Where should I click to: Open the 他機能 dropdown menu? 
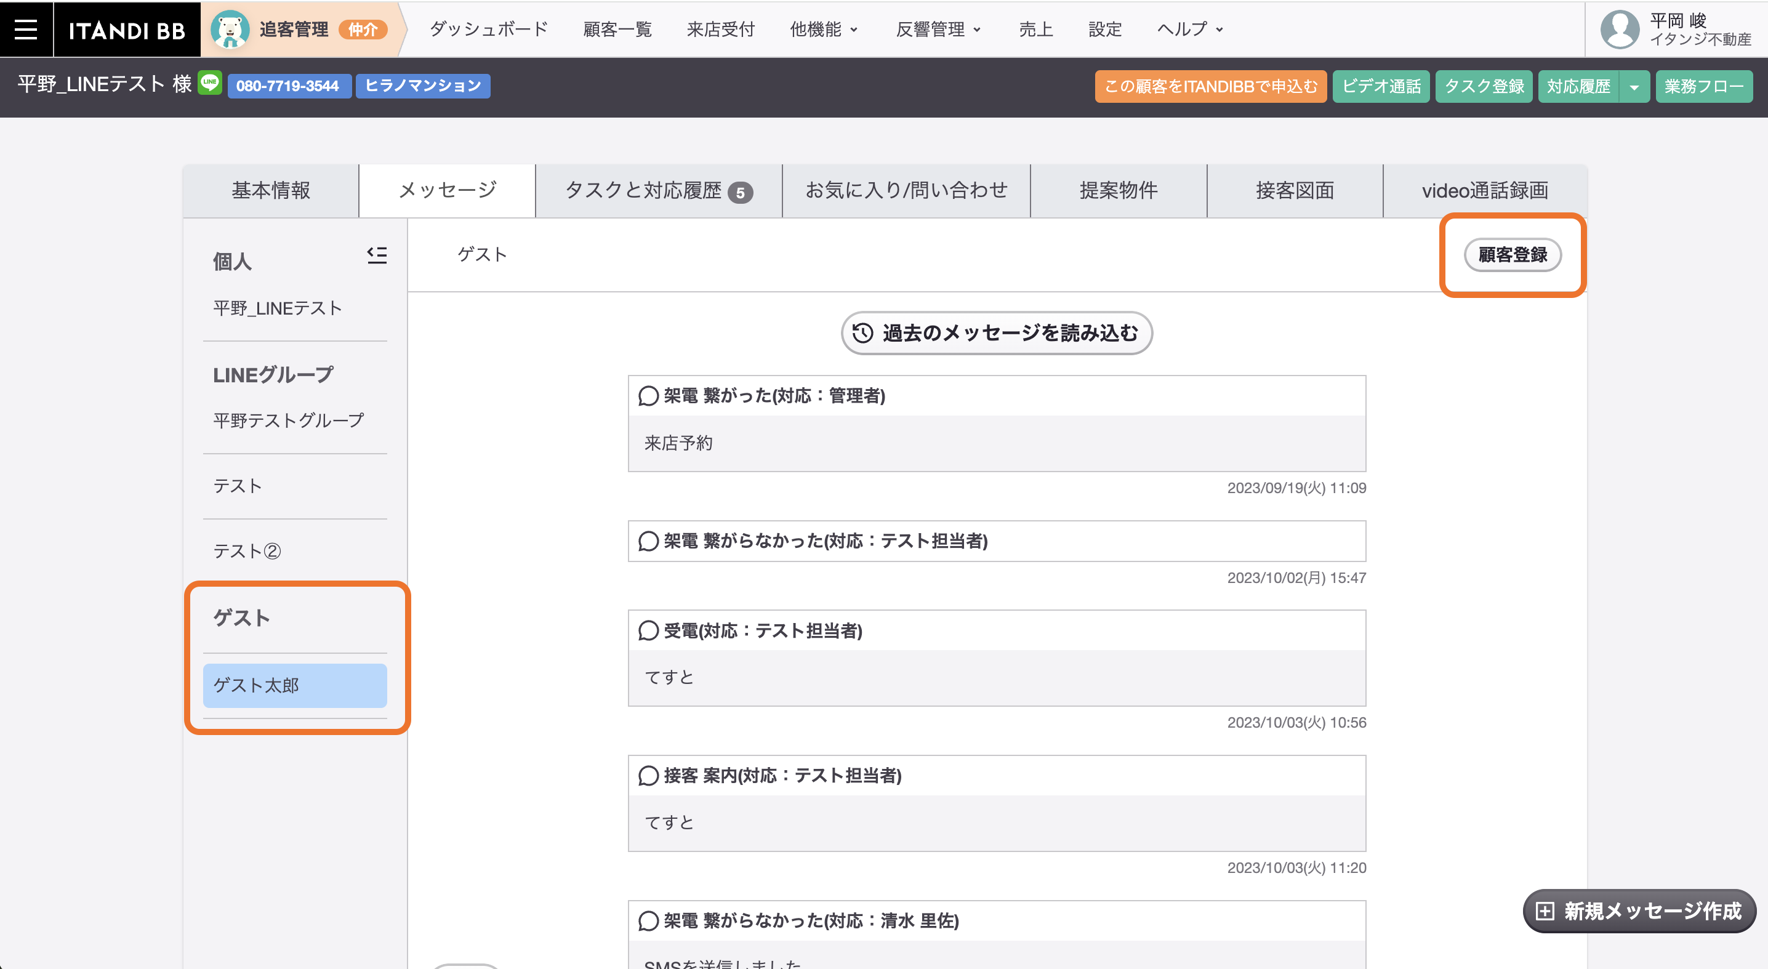[x=824, y=30]
